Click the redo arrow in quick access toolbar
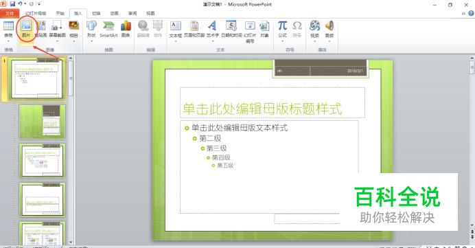Image resolution: width=475 pixels, height=248 pixels. 31,4
